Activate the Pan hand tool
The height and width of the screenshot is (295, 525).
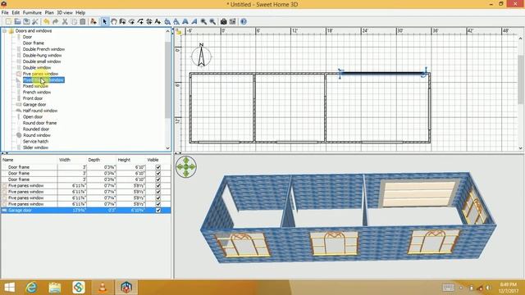pyautogui.click(x=114, y=22)
